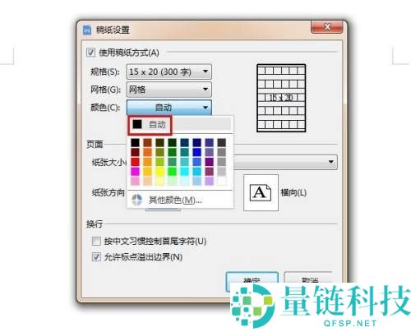Toggle 使用稿纸方式(A) checkbox
This screenshot has height=332, width=411.
click(90, 52)
